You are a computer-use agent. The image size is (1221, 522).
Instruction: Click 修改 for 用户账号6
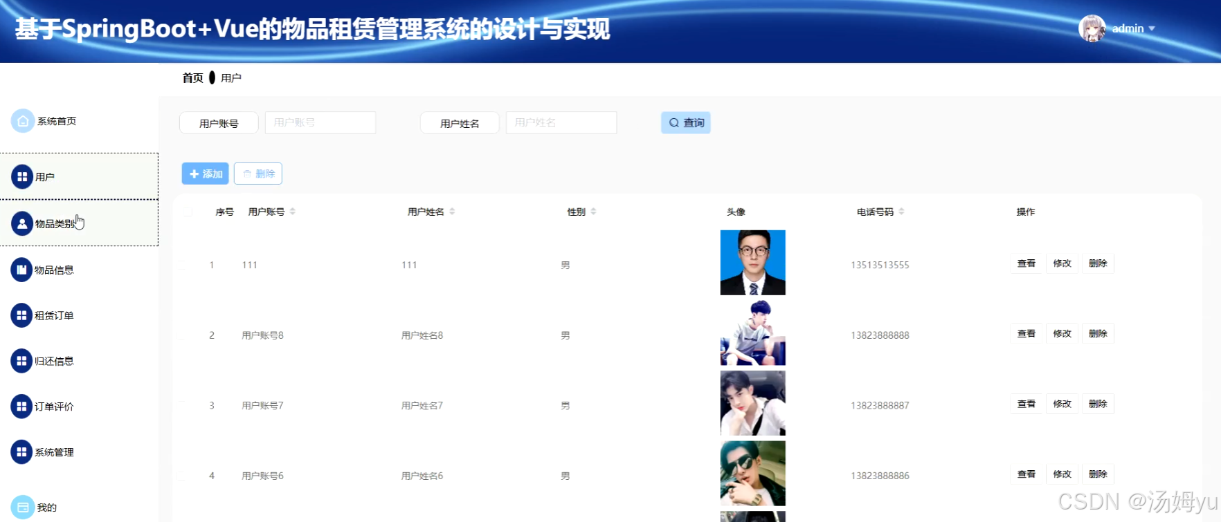pos(1062,474)
